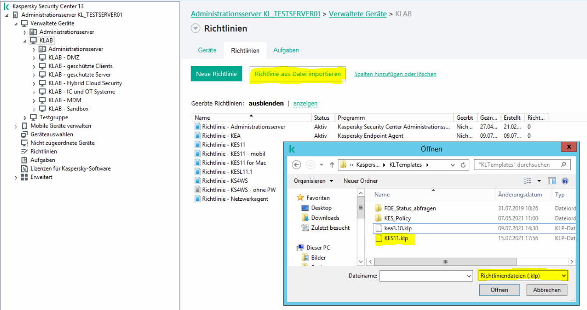This screenshot has width=587, height=310.
Task: Expand the Testgruppe tree node
Action: coord(25,118)
